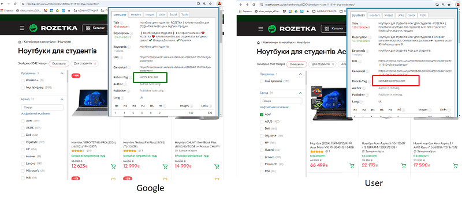Select SUMMARY tab in right SEO panel

(x=359, y=16)
